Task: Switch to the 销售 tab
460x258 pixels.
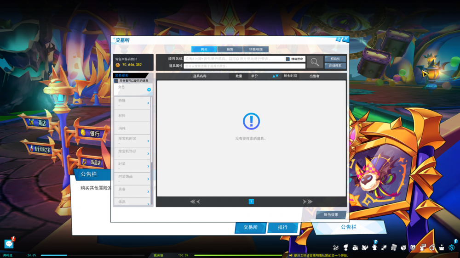Action: click(230, 49)
